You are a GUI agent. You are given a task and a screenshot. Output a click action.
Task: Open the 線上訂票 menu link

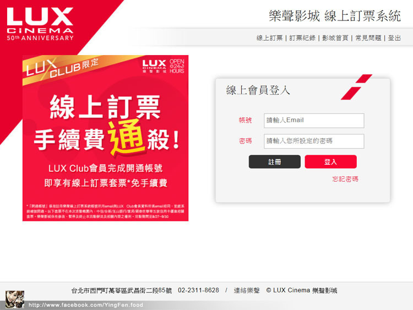pyautogui.click(x=269, y=38)
